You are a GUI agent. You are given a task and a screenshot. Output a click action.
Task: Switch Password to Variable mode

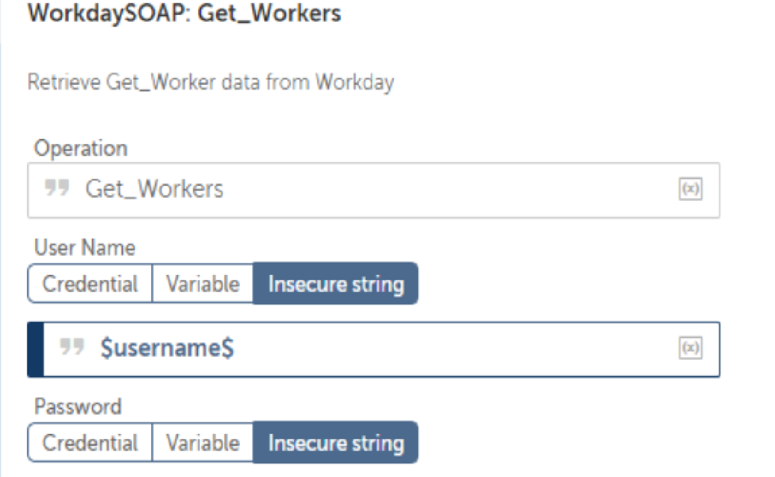(203, 443)
